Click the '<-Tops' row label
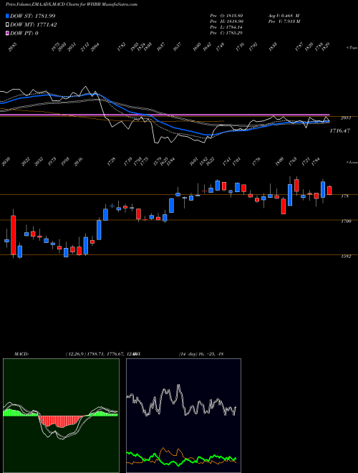 [352, 48]
